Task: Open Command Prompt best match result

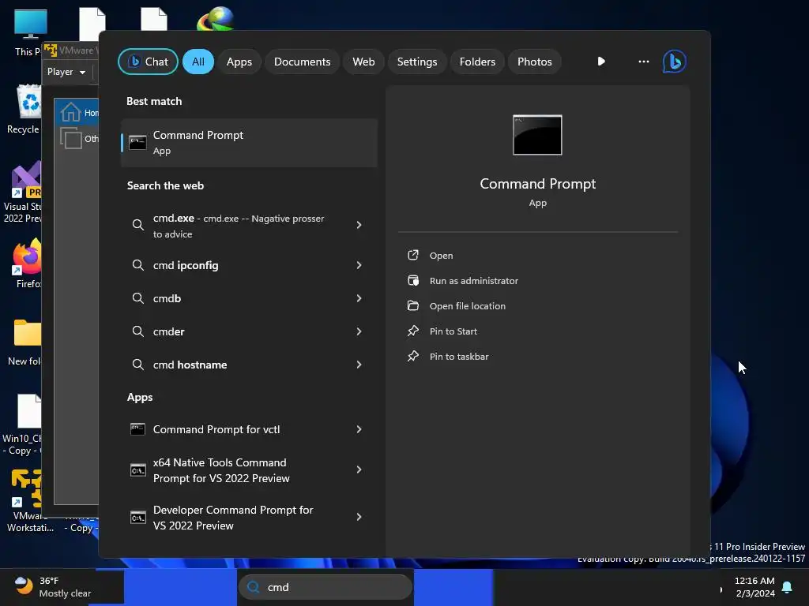Action: coord(249,143)
